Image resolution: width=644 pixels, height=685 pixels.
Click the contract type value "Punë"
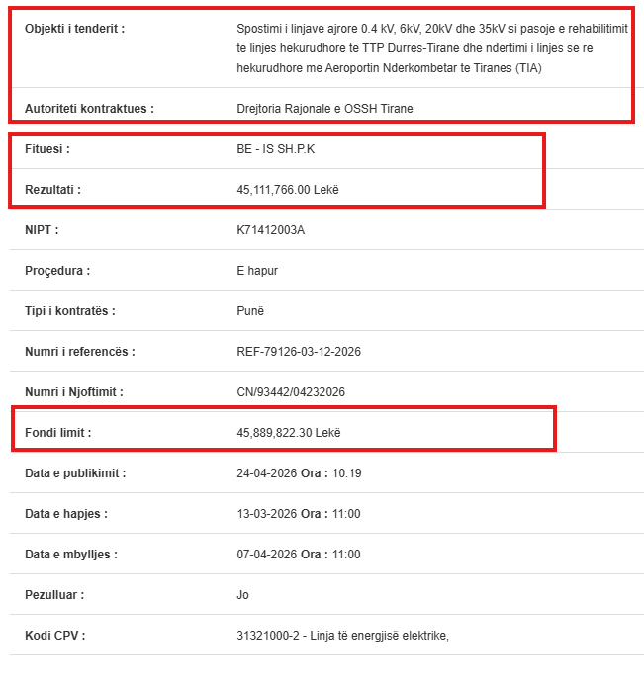(x=251, y=311)
